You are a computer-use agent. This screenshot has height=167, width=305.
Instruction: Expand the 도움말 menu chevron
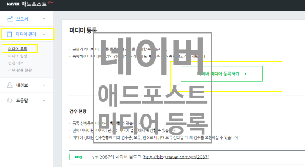[x=44, y=100]
